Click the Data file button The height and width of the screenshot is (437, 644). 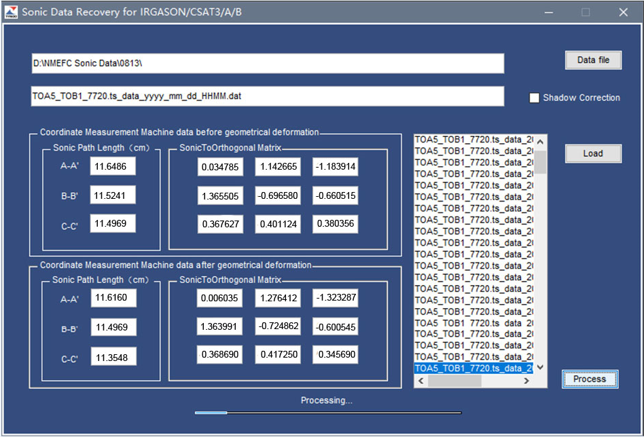pyautogui.click(x=593, y=60)
